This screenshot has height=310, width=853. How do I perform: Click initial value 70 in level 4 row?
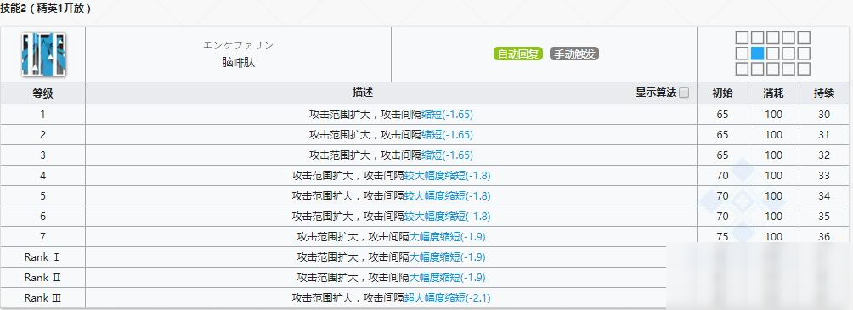pyautogui.click(x=722, y=176)
